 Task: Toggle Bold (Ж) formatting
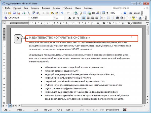pyautogui.click(x=69, y=18)
